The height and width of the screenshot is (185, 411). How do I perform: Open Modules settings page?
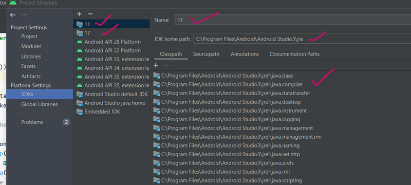point(31,46)
